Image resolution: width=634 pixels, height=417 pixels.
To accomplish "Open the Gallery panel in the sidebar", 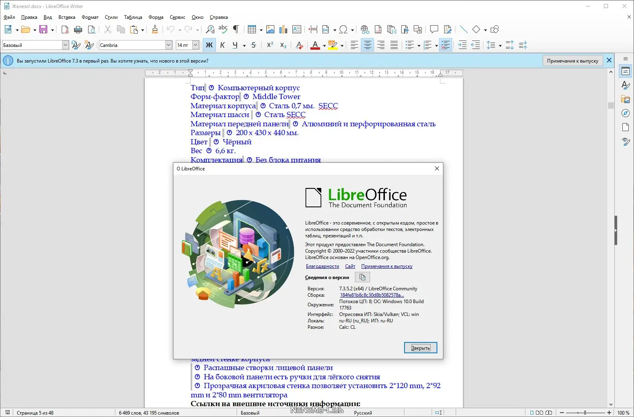I will pos(626,99).
